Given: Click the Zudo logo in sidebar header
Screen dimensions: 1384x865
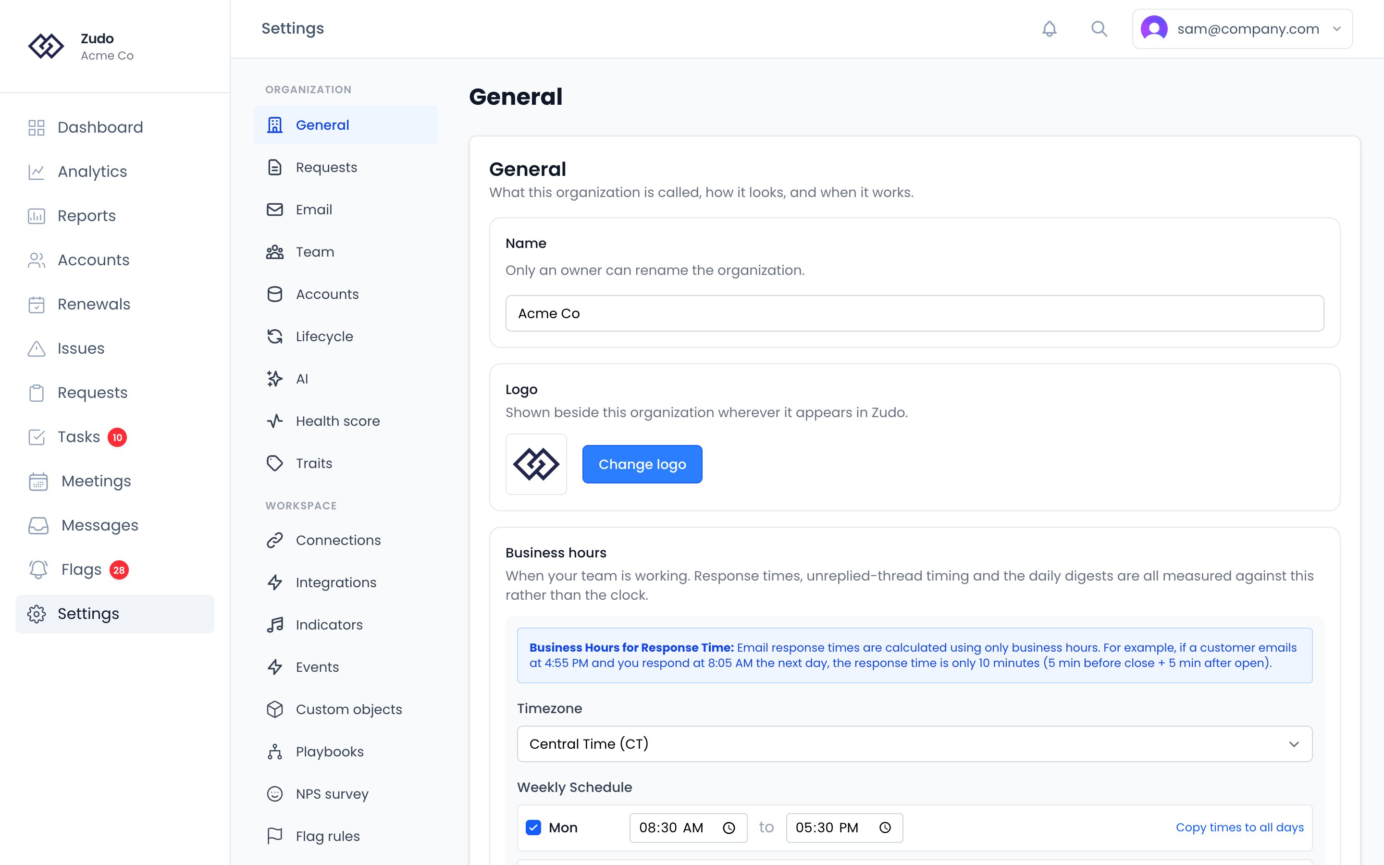Looking at the screenshot, I should pyautogui.click(x=46, y=46).
